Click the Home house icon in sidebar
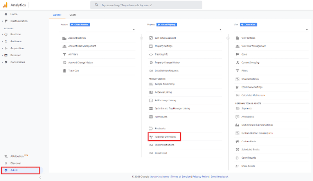Viewport: 313px width, 181px height. 6,14
